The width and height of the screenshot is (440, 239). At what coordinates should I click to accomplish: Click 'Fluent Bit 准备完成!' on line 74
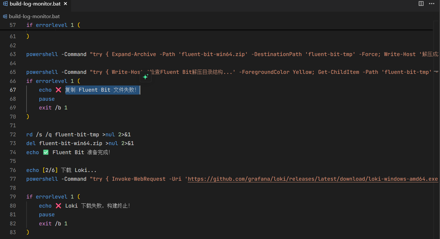click(x=81, y=152)
